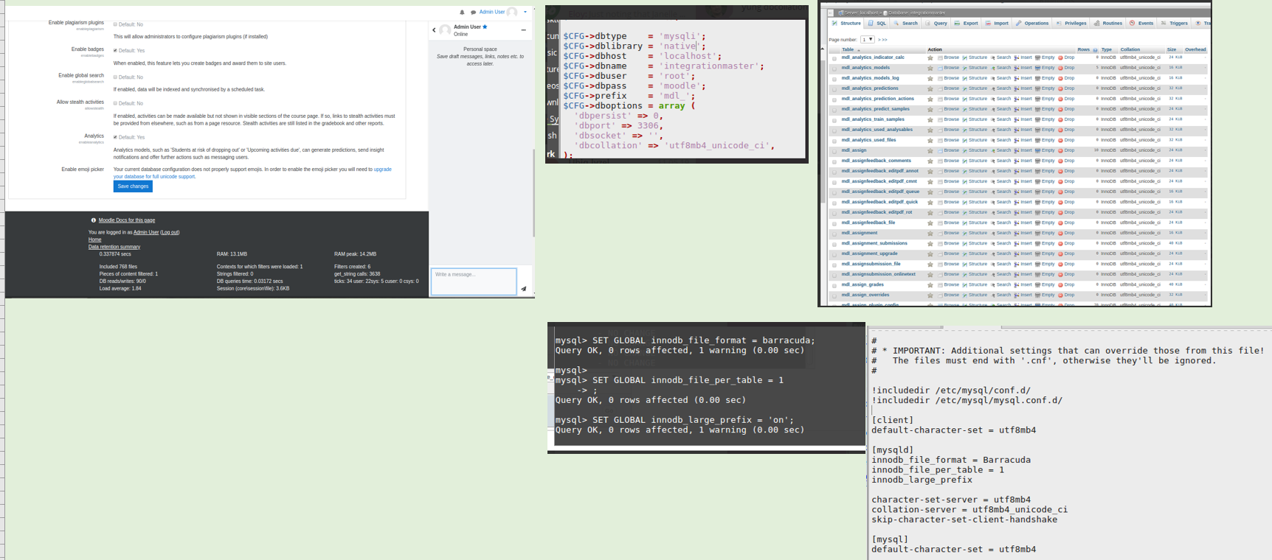Toggle Allow stealth activities checkbox
The width and height of the screenshot is (1272, 560).
(115, 103)
